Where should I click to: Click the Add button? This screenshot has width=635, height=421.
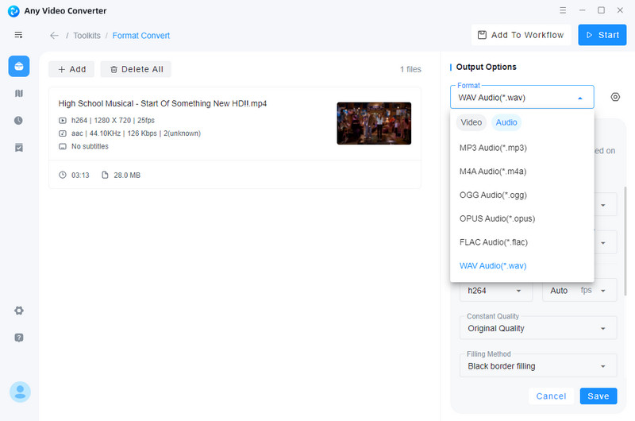(71, 69)
